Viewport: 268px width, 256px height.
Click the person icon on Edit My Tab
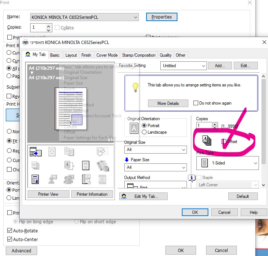124,196
